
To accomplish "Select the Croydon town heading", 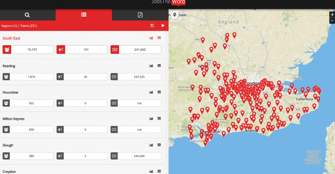I will (x=9, y=172).
